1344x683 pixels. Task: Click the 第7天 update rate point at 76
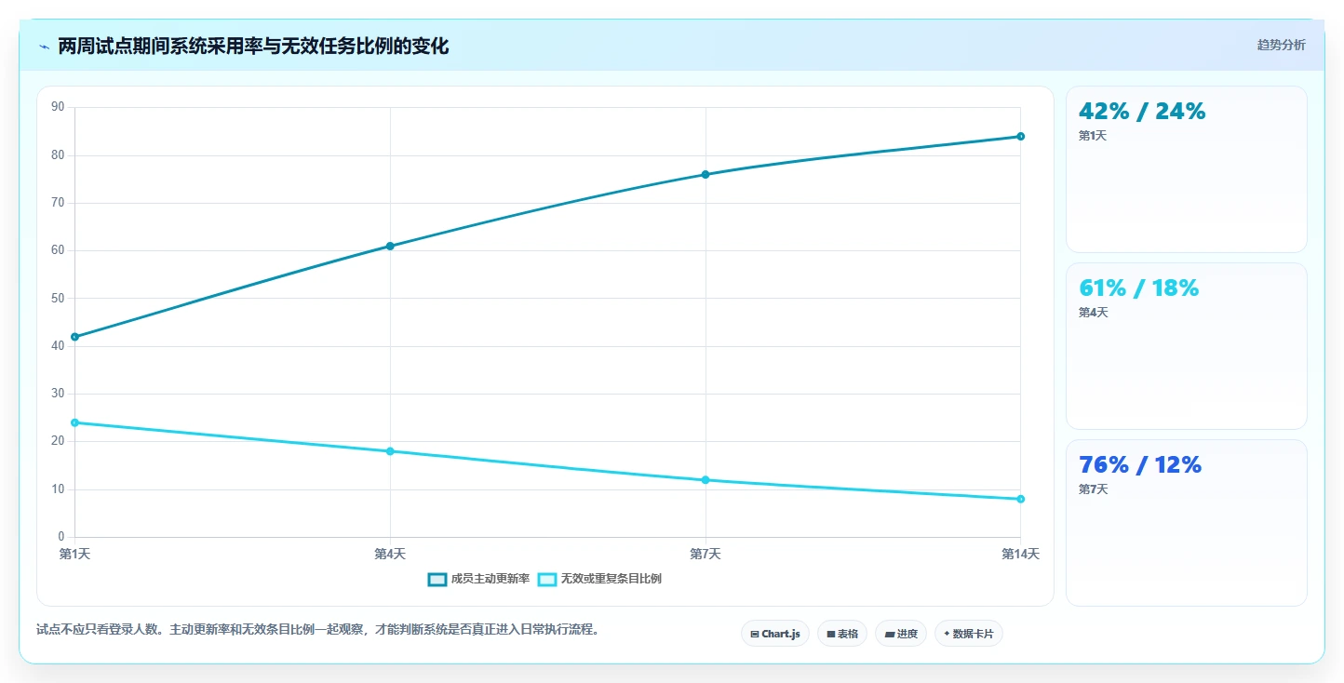706,174
